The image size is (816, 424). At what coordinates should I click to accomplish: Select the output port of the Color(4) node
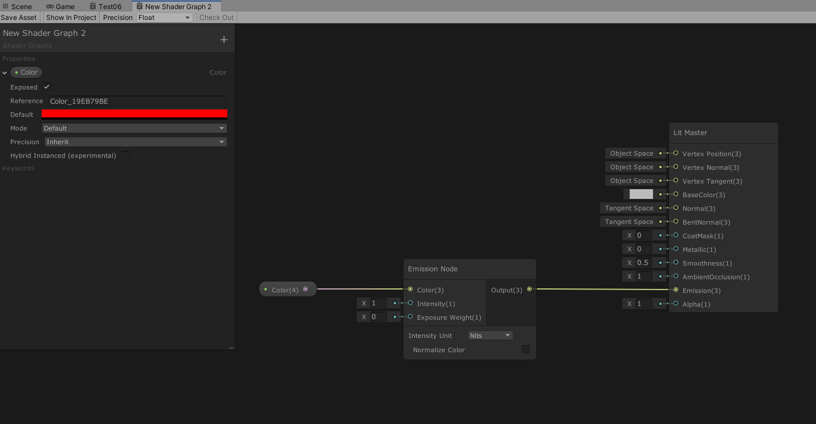coord(306,289)
